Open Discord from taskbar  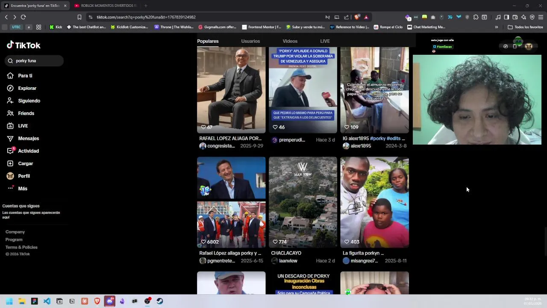click(x=110, y=301)
